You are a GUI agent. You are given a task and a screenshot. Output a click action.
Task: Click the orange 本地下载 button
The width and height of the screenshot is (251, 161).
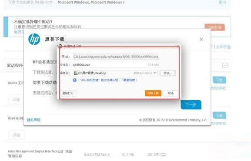click(x=153, y=93)
